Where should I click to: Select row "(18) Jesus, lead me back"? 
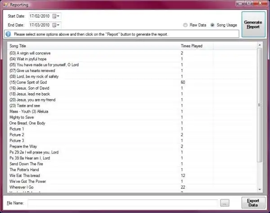132,94
